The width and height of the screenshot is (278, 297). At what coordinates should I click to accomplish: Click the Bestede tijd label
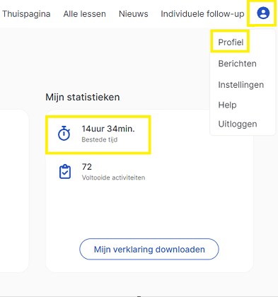pos(100,139)
